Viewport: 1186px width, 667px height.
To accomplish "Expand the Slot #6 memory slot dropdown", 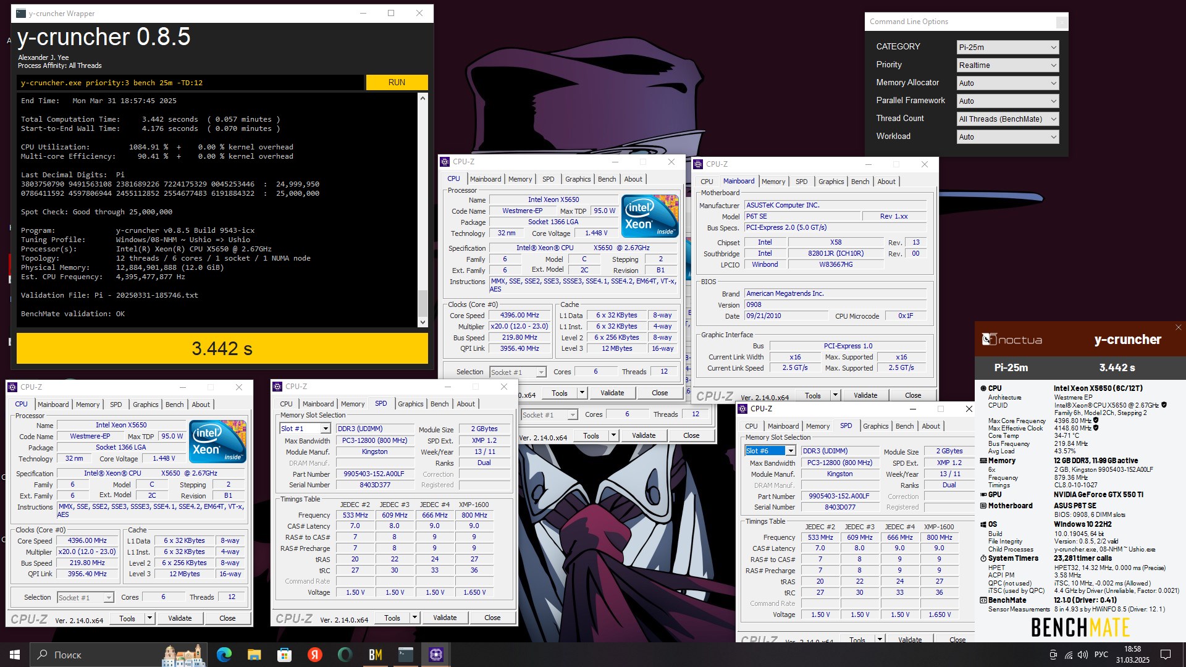I will [790, 451].
